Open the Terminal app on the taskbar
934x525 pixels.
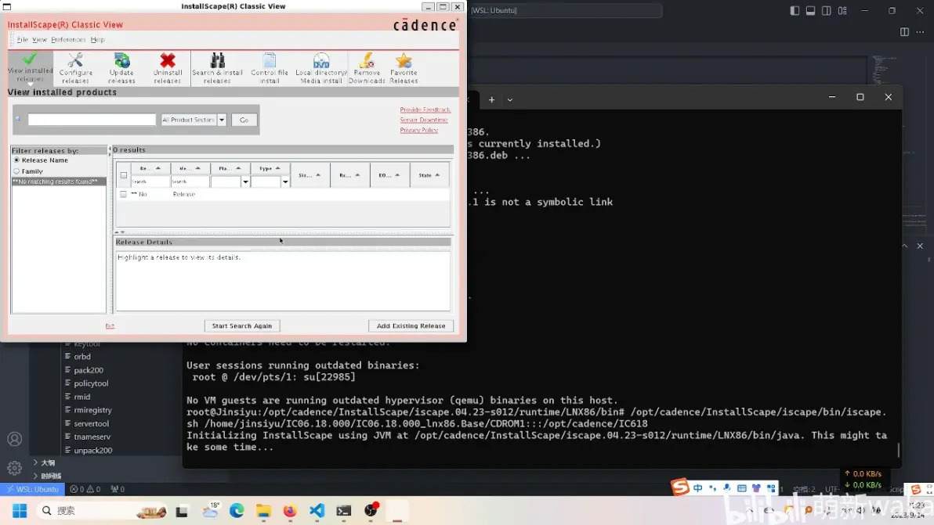(344, 511)
